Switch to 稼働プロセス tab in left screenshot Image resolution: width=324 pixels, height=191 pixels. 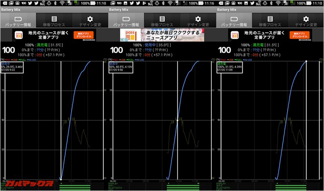(x=54, y=20)
